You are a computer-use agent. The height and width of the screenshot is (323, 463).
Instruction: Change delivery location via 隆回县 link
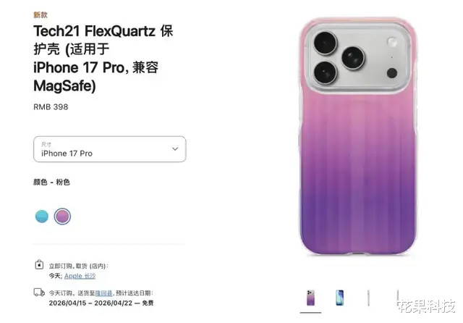(x=103, y=293)
